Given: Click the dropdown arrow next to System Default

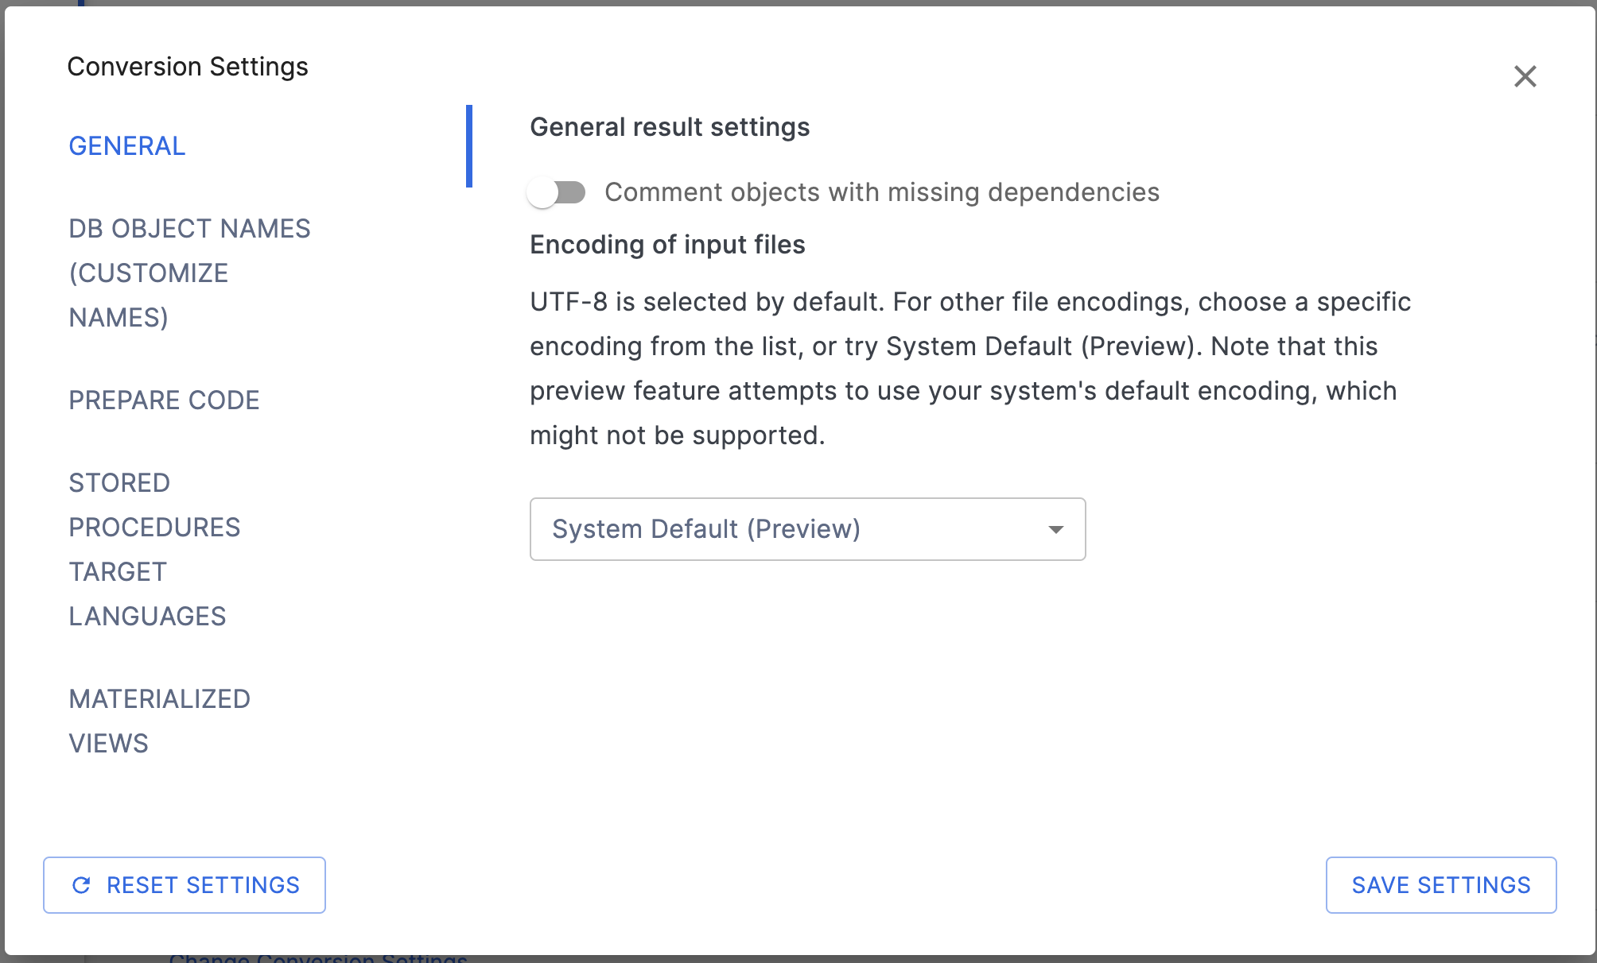Looking at the screenshot, I should click(1056, 529).
